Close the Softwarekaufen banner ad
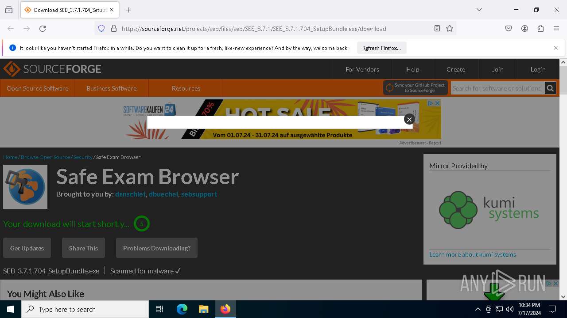 (x=437, y=103)
